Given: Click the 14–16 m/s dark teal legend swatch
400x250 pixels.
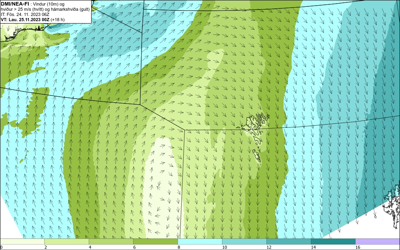Looking at the screenshot, I should pos(333,241).
